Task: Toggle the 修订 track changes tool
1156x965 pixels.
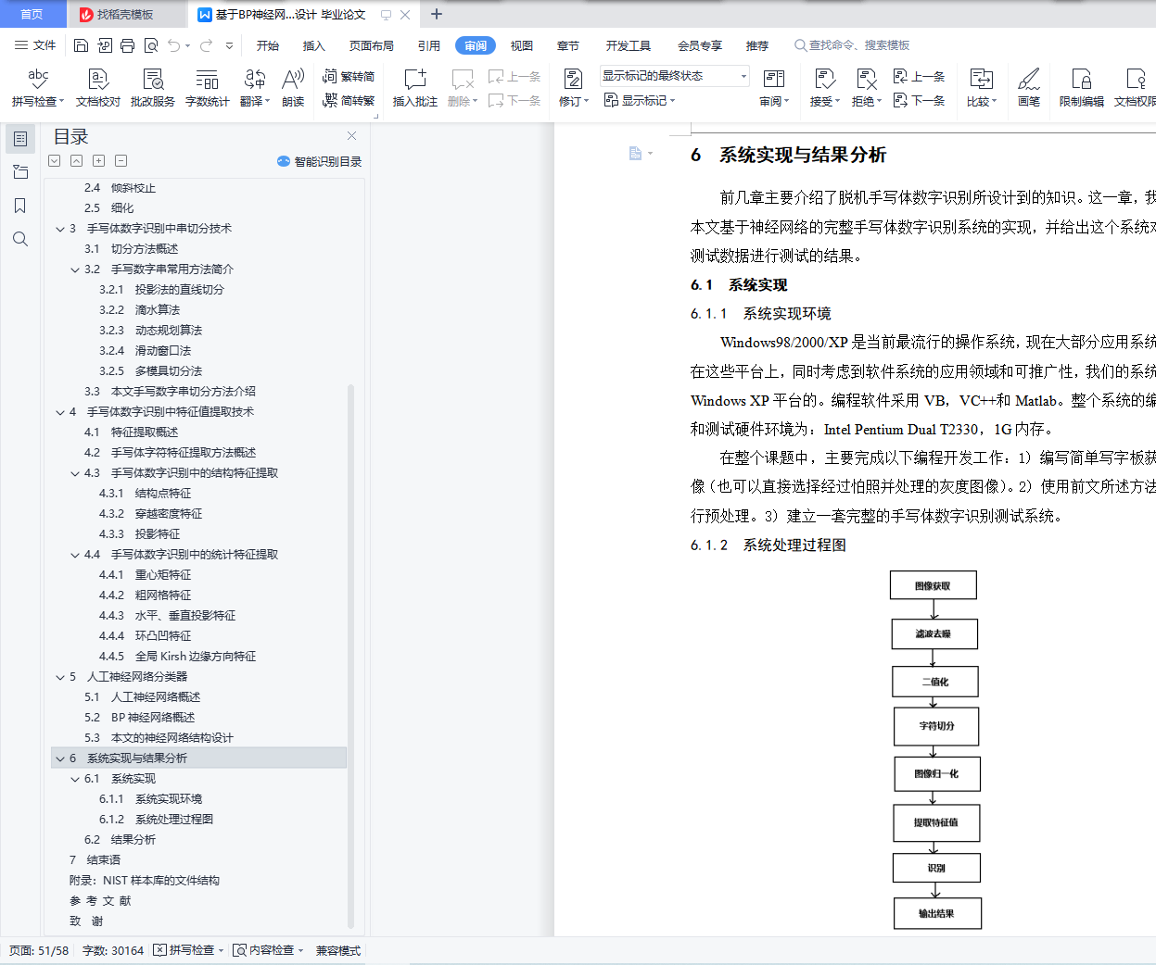Action: (x=574, y=88)
